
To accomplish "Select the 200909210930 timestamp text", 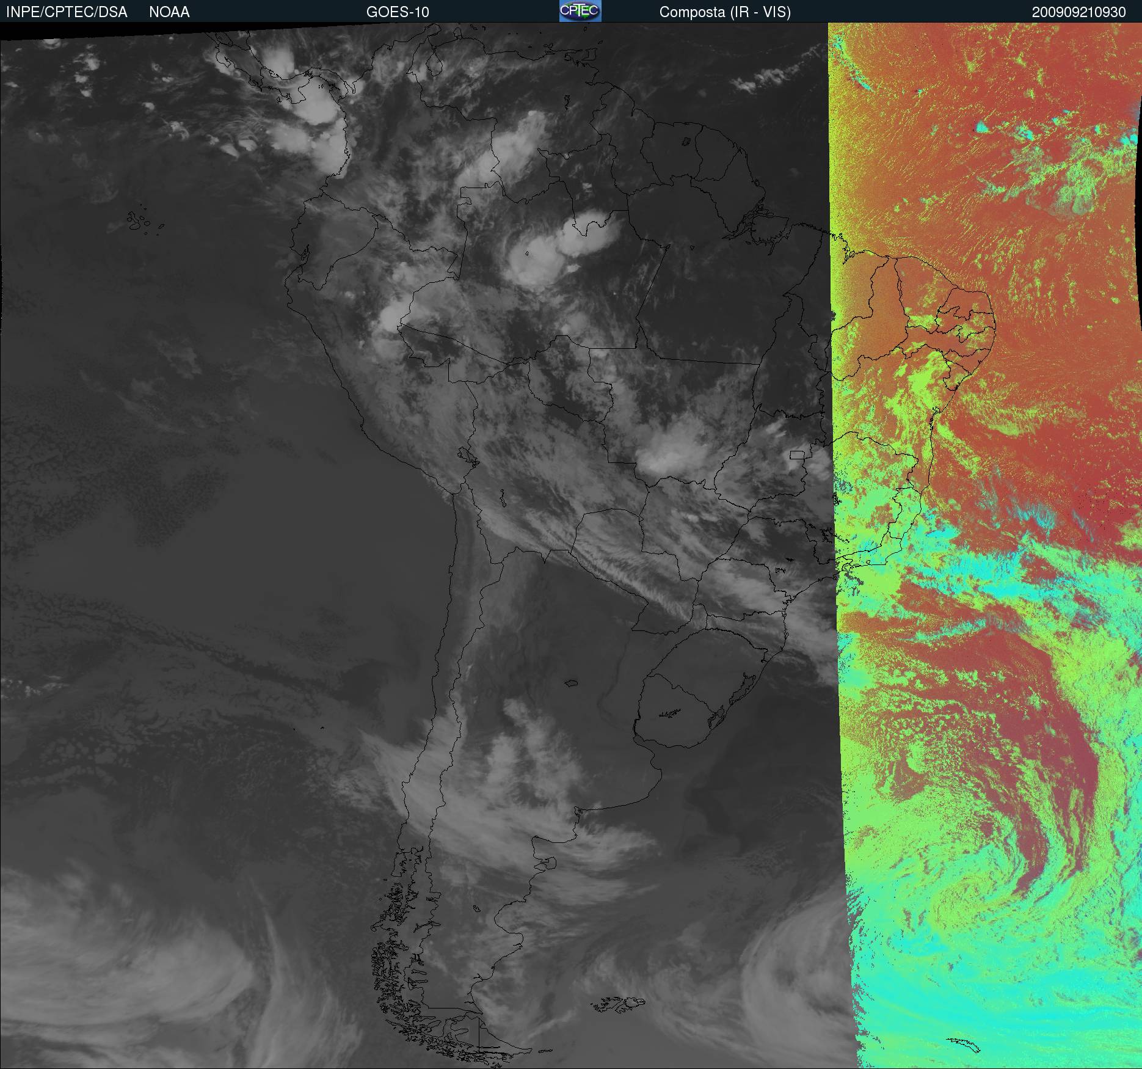I will [1078, 12].
